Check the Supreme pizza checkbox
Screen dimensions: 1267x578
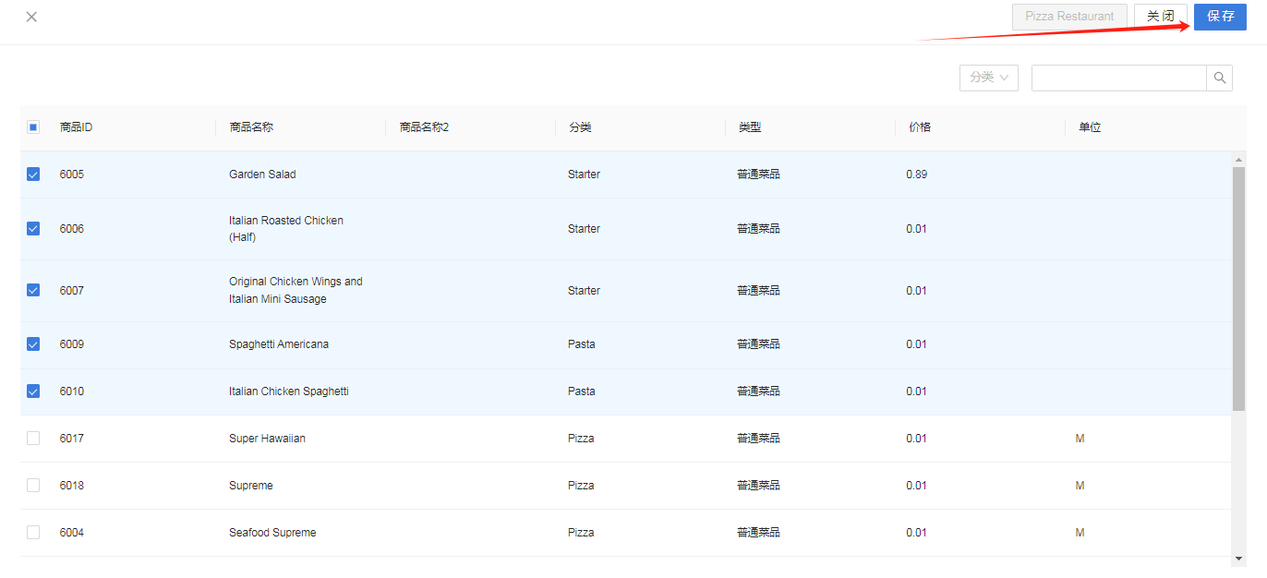[x=33, y=486]
